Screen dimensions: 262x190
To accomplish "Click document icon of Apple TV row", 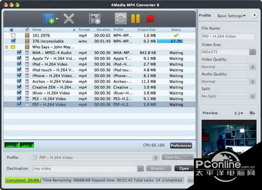I will click(27, 59).
